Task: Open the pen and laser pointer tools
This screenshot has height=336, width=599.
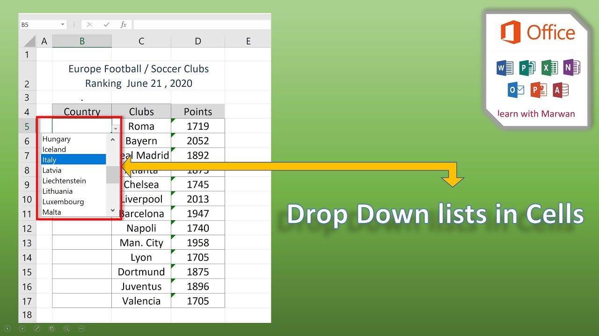Action: [37, 329]
